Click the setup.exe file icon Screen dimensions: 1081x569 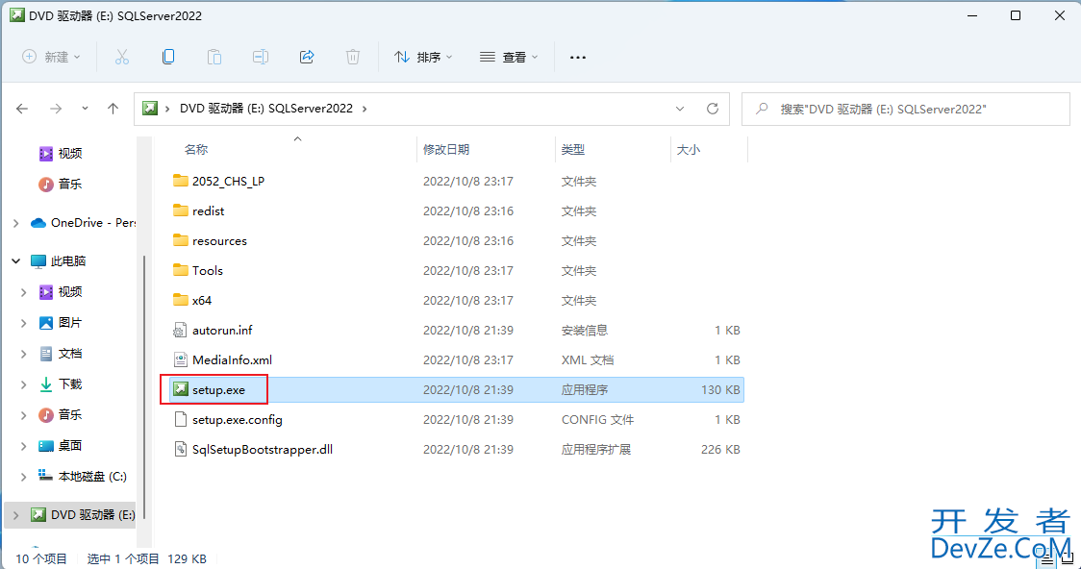click(181, 390)
